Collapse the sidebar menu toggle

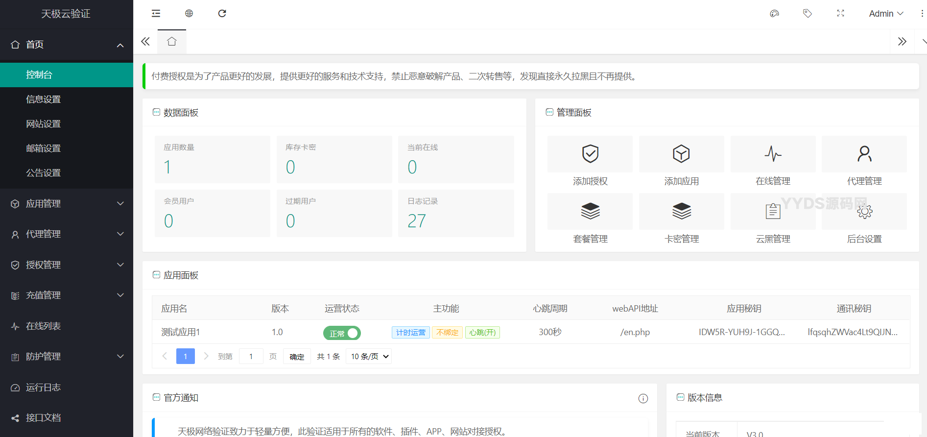pos(156,13)
